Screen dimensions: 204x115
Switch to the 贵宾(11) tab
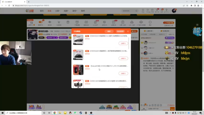(x=162, y=34)
